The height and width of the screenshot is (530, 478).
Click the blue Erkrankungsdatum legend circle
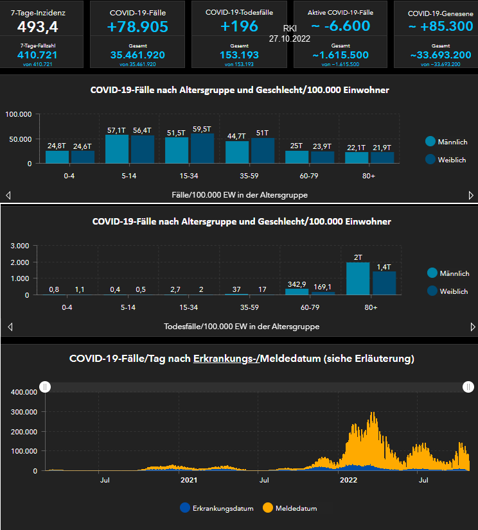pyautogui.click(x=186, y=508)
